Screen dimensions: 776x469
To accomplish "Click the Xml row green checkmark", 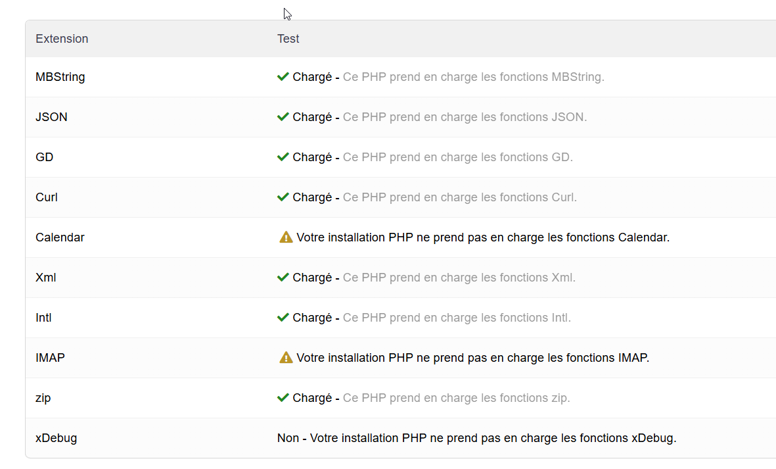I will click(x=283, y=278).
